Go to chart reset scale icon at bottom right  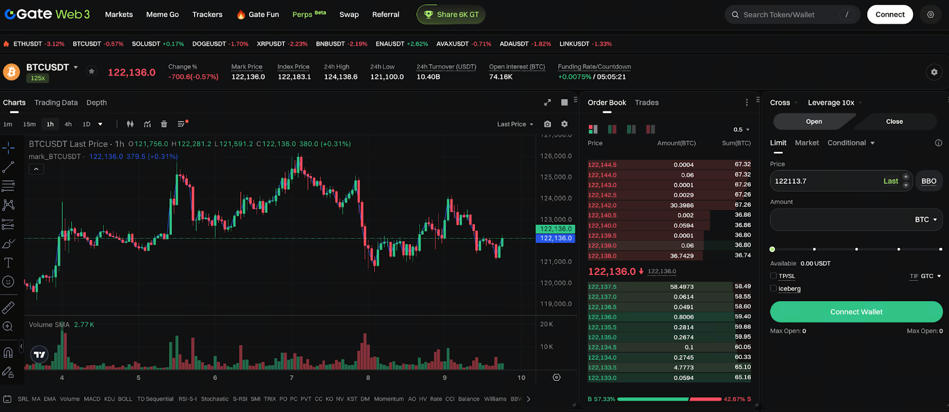[x=556, y=377]
